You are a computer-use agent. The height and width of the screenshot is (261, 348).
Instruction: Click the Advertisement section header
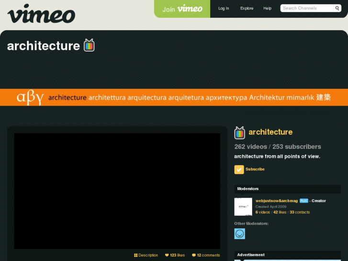click(x=287, y=255)
